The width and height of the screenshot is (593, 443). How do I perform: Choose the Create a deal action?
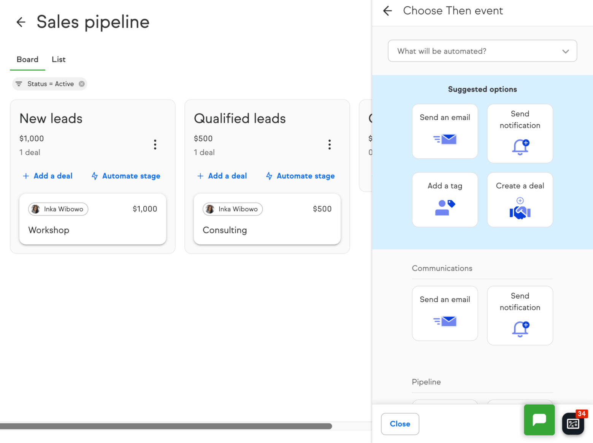tap(520, 199)
